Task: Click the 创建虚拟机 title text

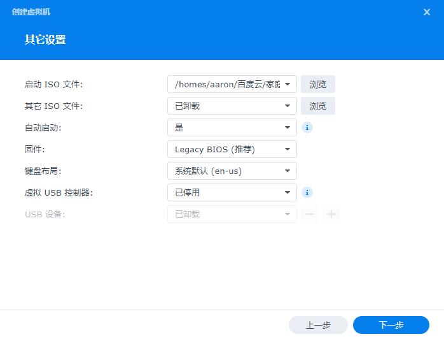Action: click(31, 12)
